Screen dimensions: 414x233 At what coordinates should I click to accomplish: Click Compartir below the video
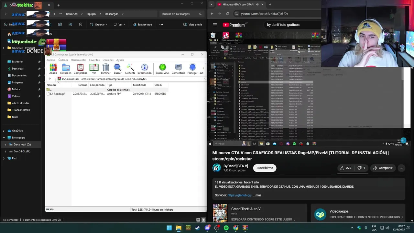[x=382, y=168]
